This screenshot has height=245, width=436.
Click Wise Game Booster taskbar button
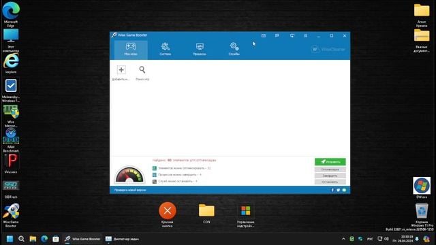click(x=82, y=239)
